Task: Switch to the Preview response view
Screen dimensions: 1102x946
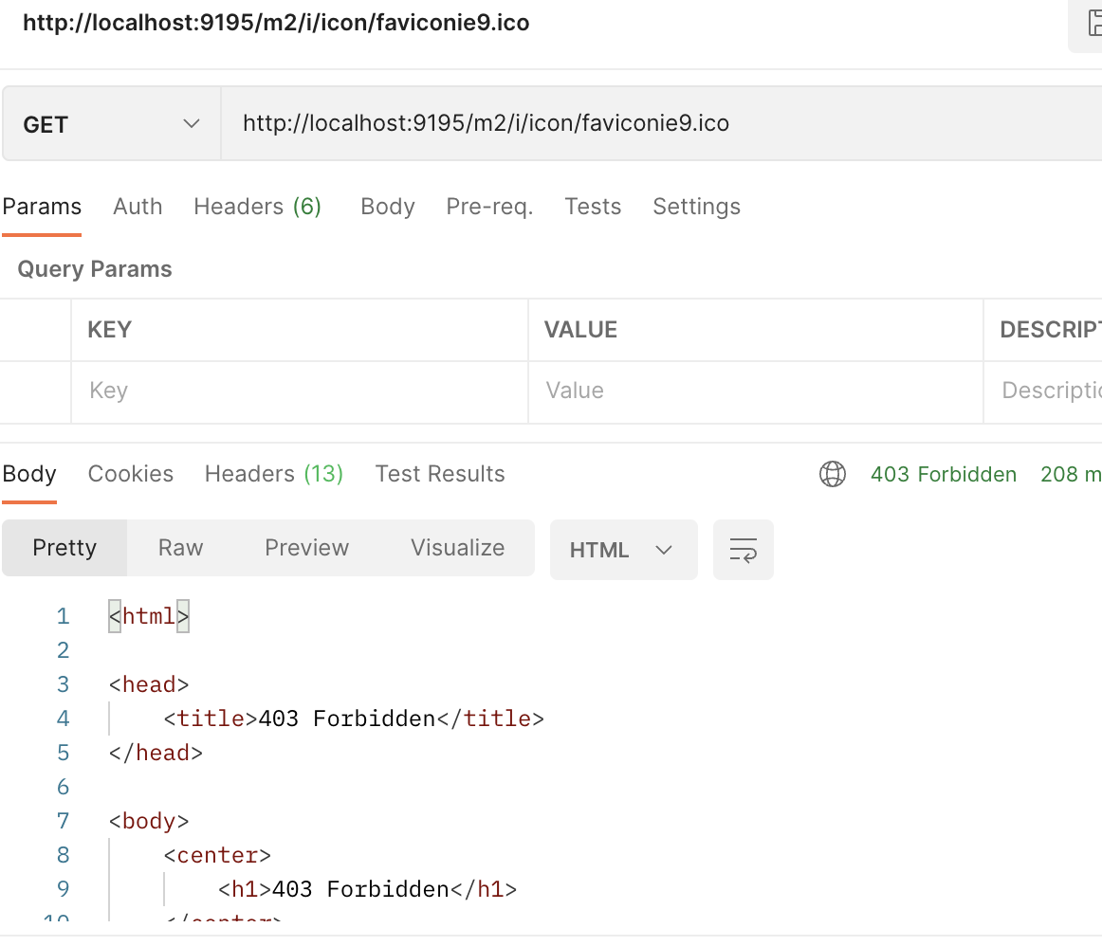Action: [x=306, y=548]
